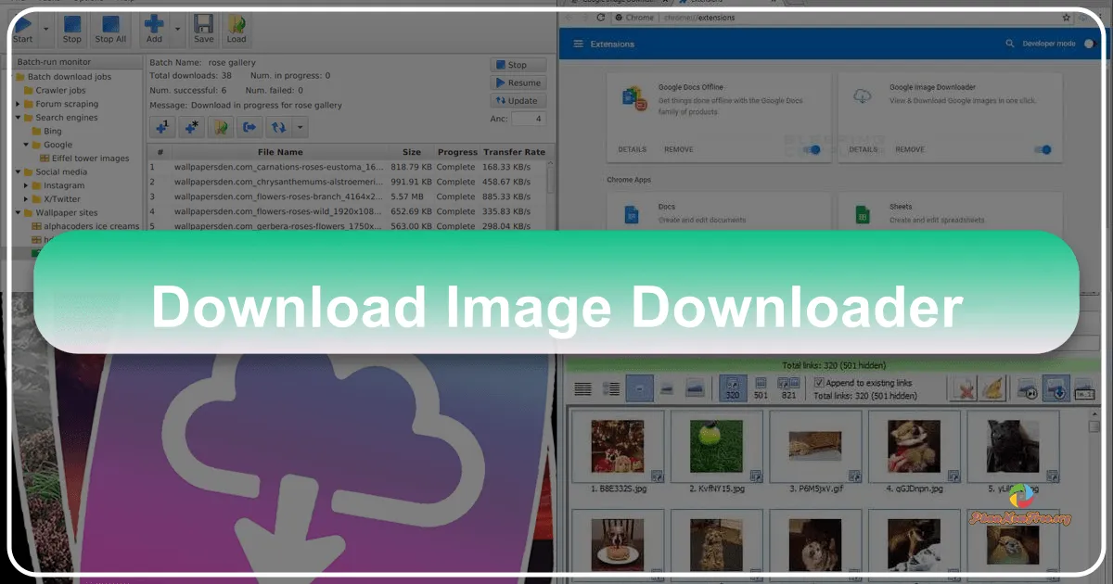Delete selected links using the red X icon
This screenshot has width=1113, height=584.
coord(962,387)
